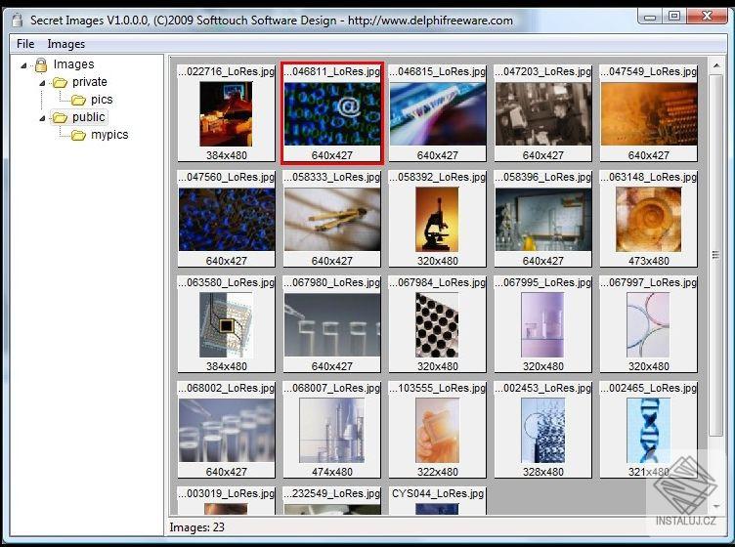The image size is (735, 547).
Task: Click the scrollbar up arrow
Action: [716, 65]
